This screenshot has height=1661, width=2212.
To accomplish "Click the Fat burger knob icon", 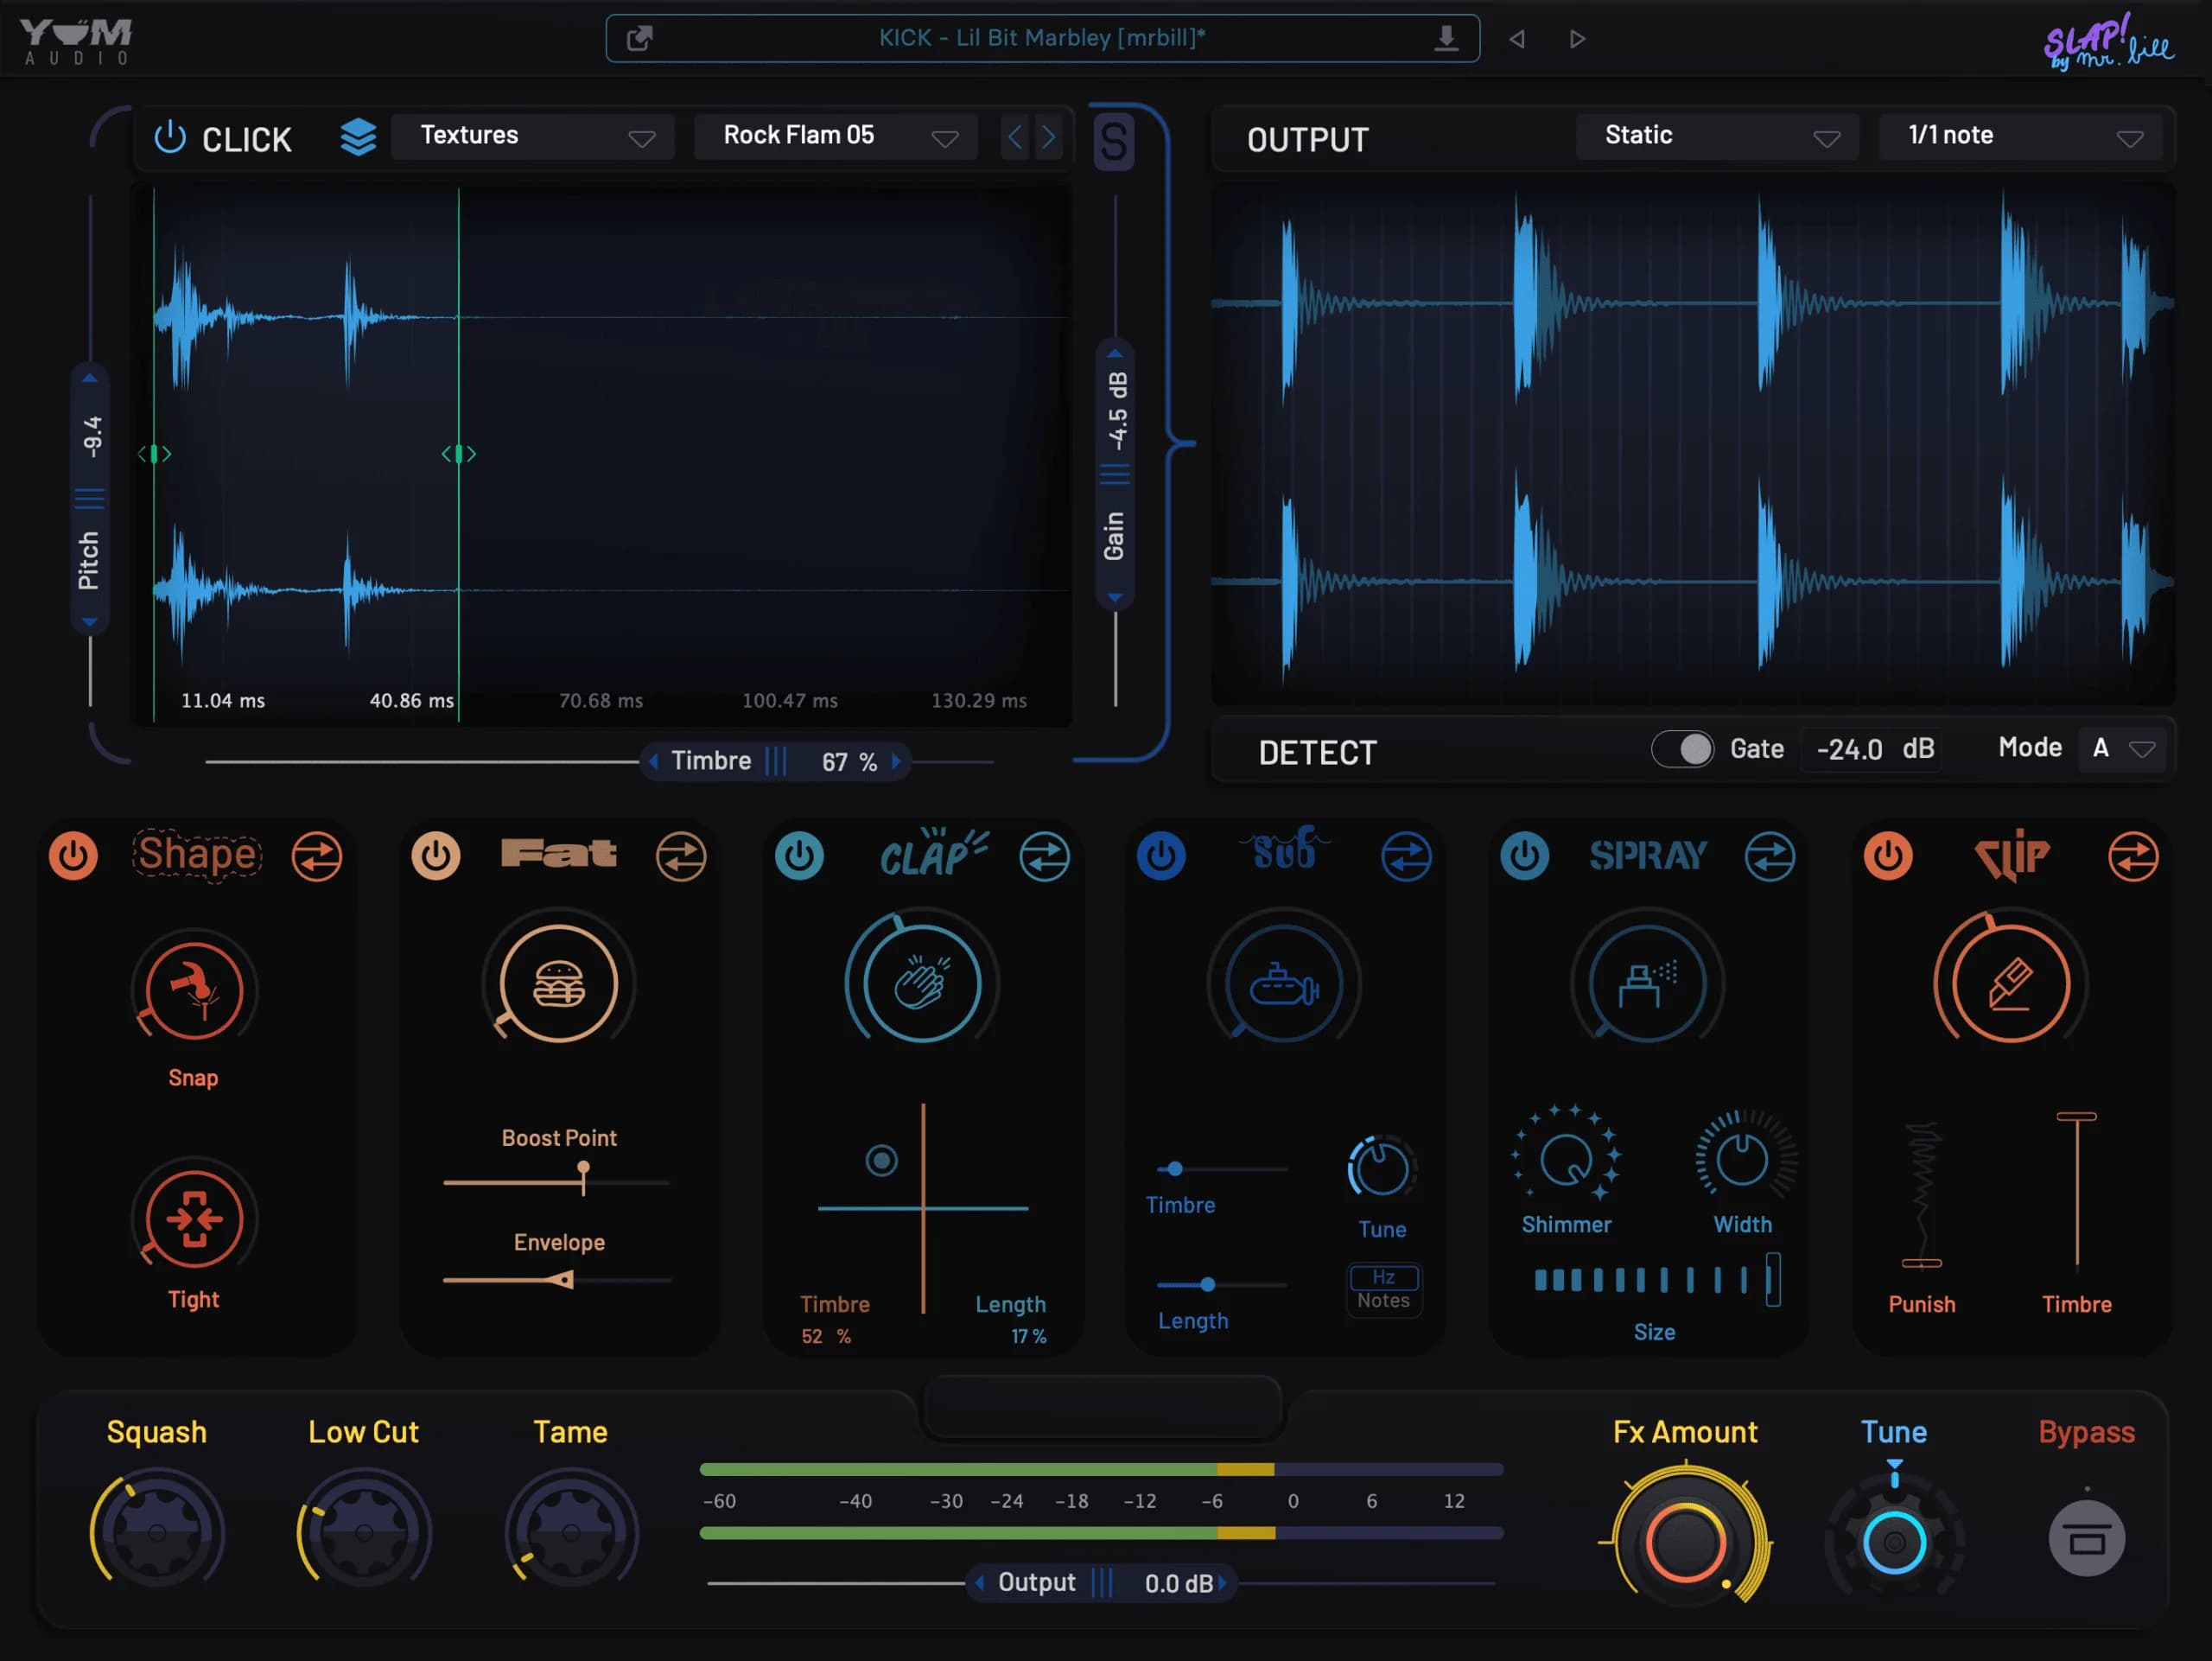I will (559, 984).
